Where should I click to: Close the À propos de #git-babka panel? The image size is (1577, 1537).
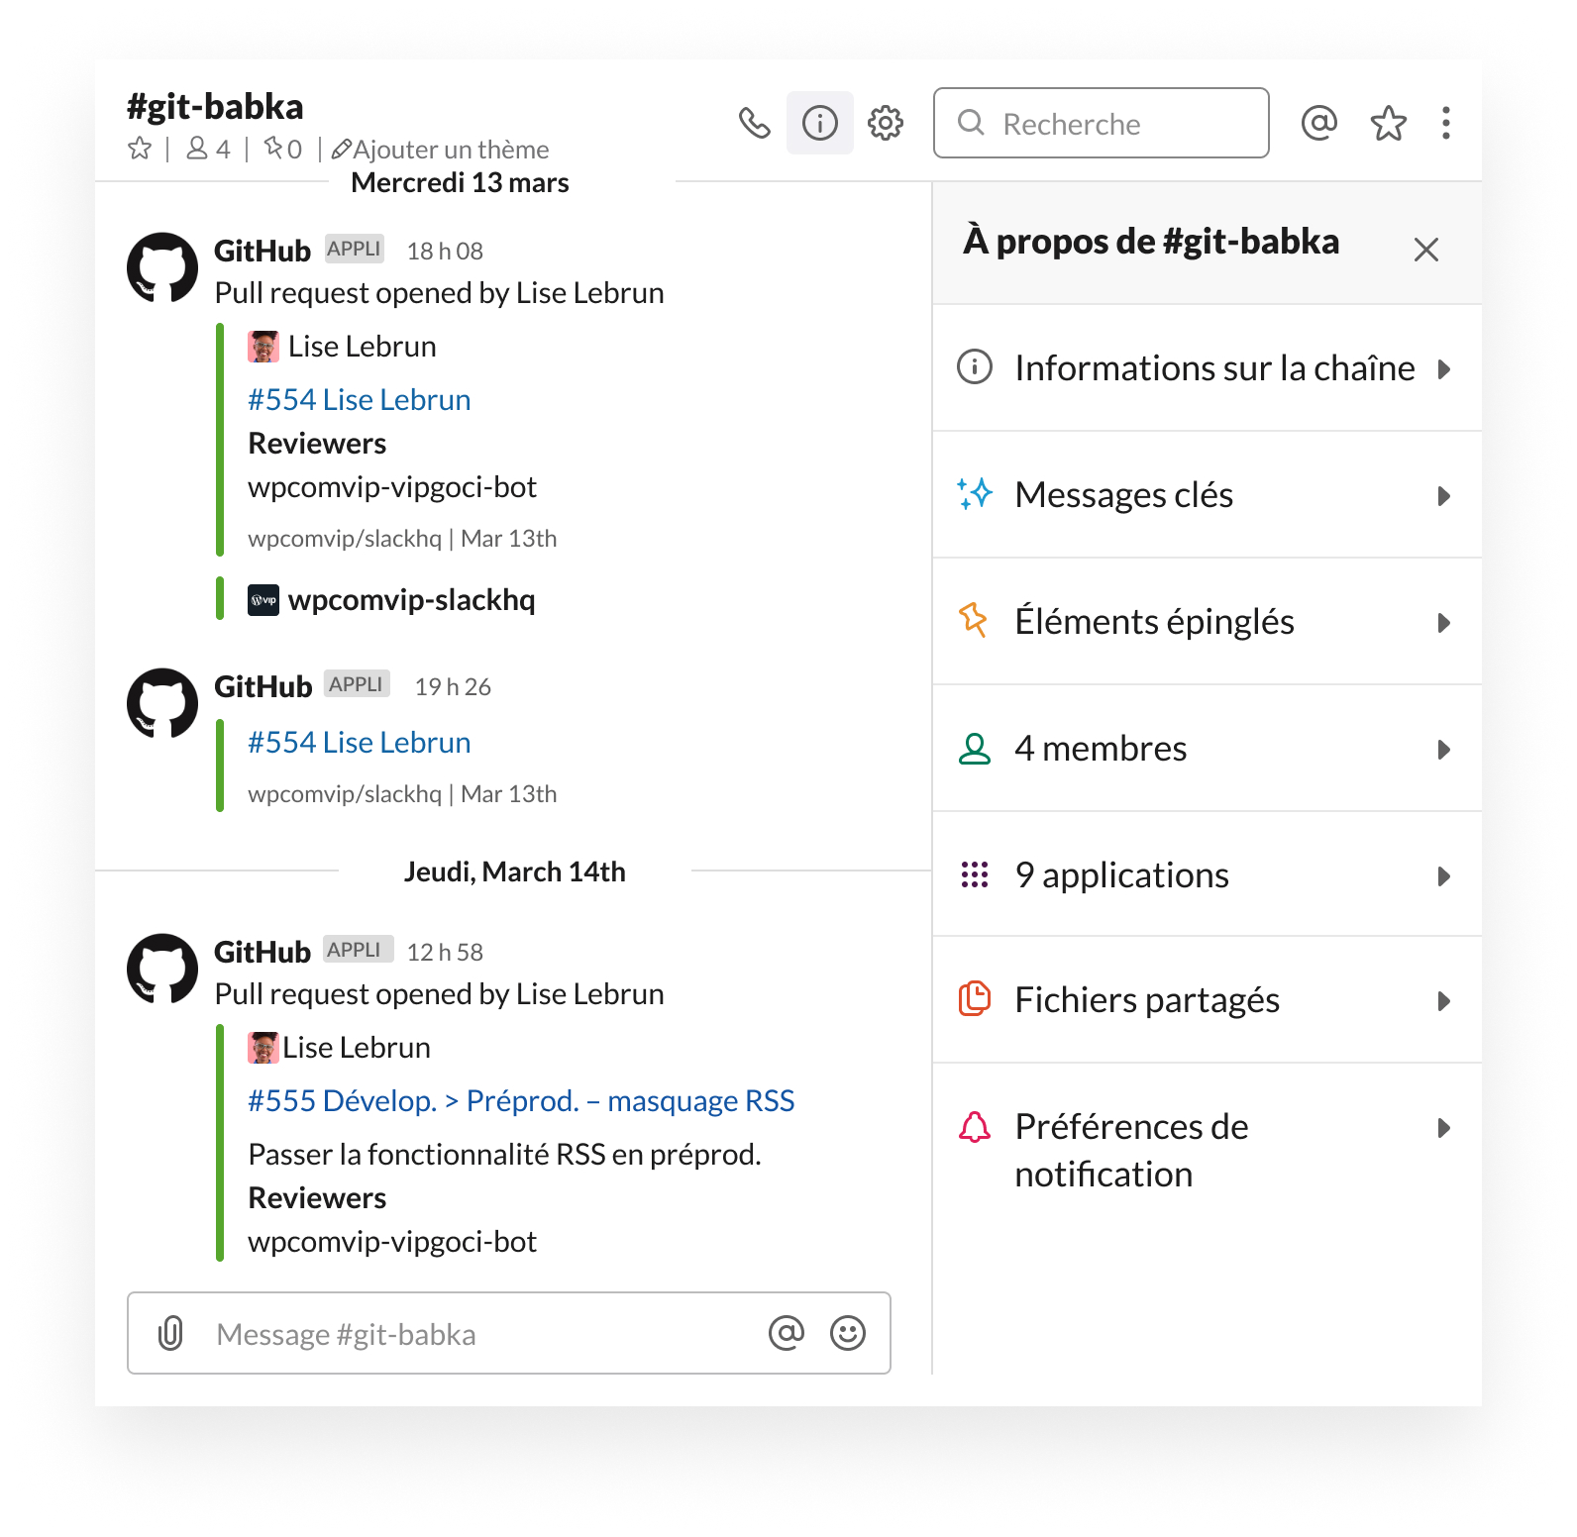click(x=1426, y=250)
